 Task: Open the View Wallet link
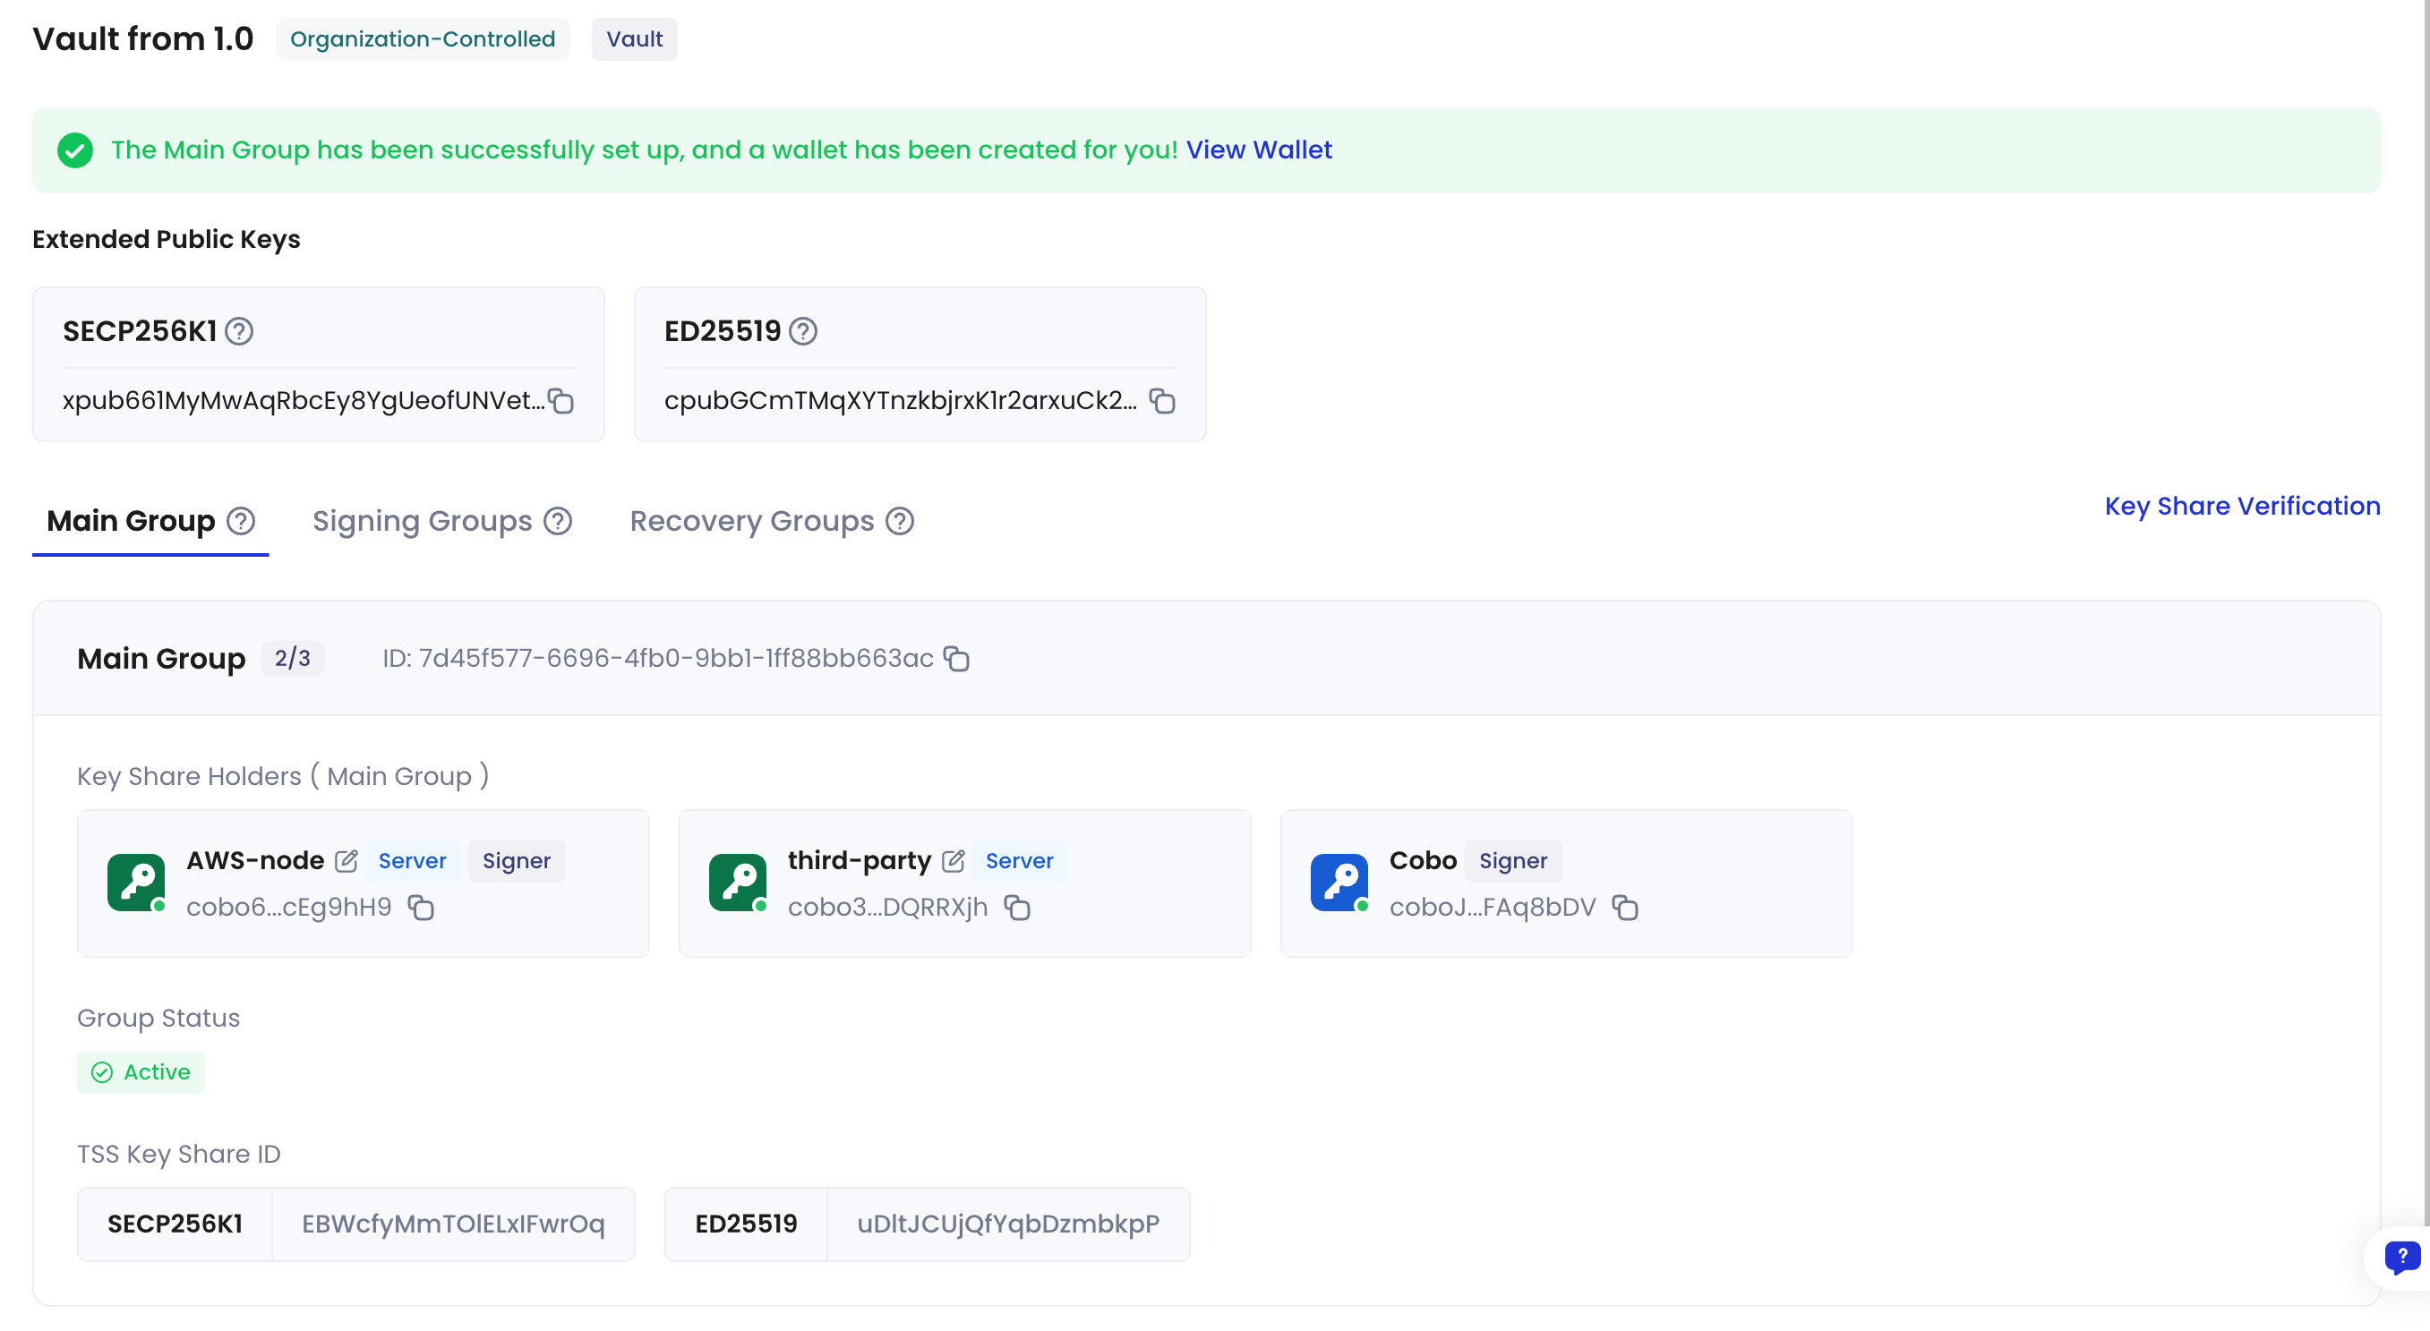pyautogui.click(x=1258, y=149)
